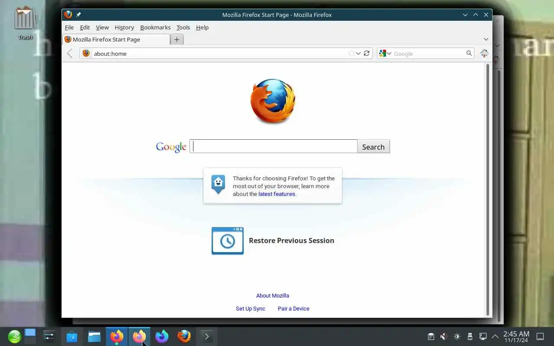554x346 pixels.
Task: Open the File menu
Action: (x=69, y=27)
